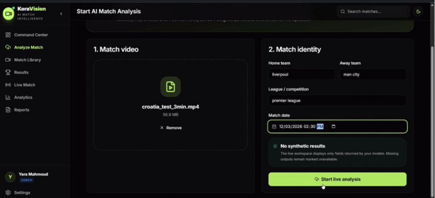Edit the League / competition field
This screenshot has width=435, height=198.
point(337,100)
